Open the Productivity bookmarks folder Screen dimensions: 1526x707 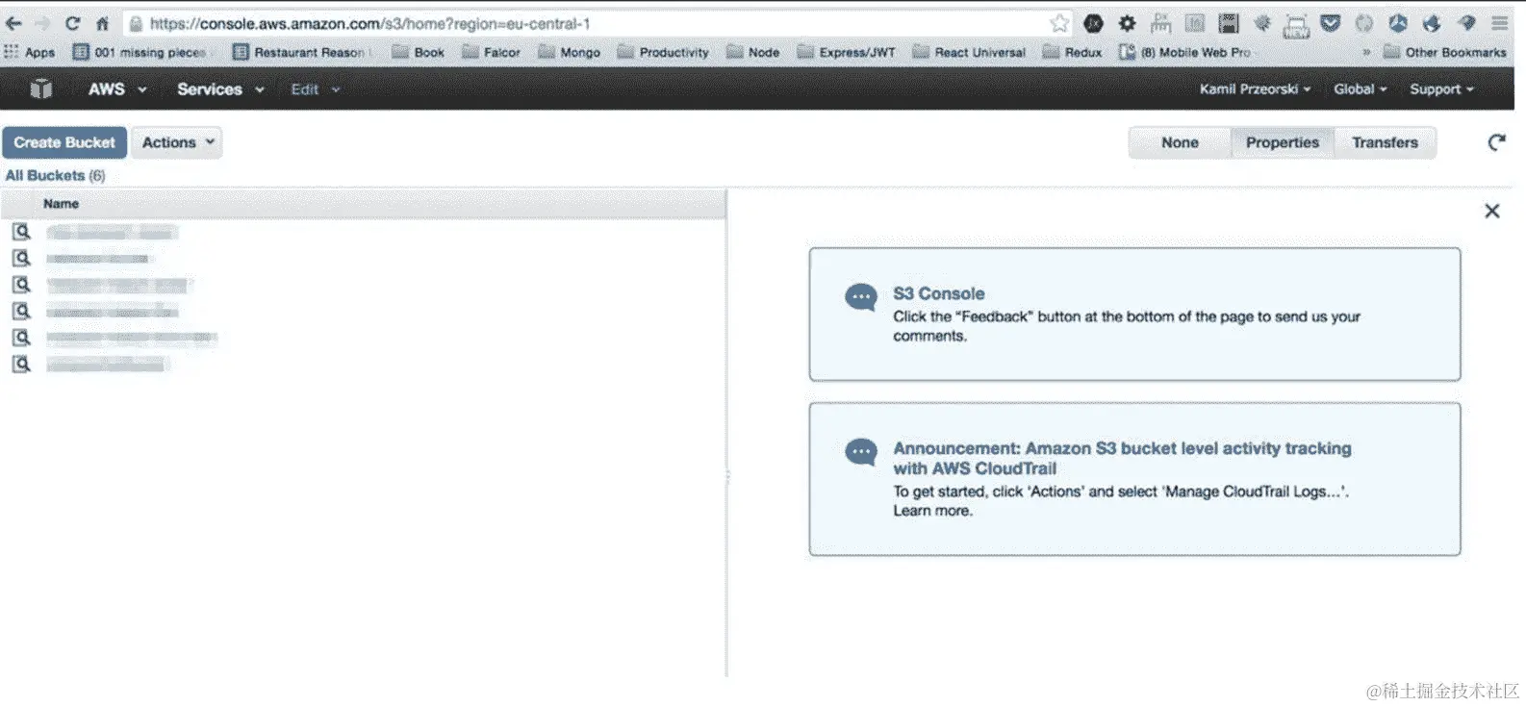click(663, 52)
